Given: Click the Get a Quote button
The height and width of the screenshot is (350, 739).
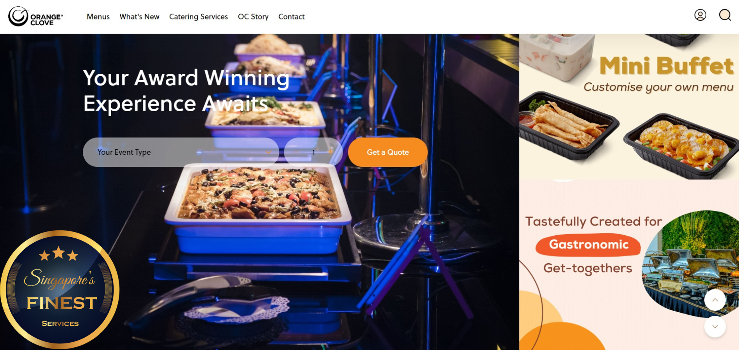Looking at the screenshot, I should pos(388,152).
